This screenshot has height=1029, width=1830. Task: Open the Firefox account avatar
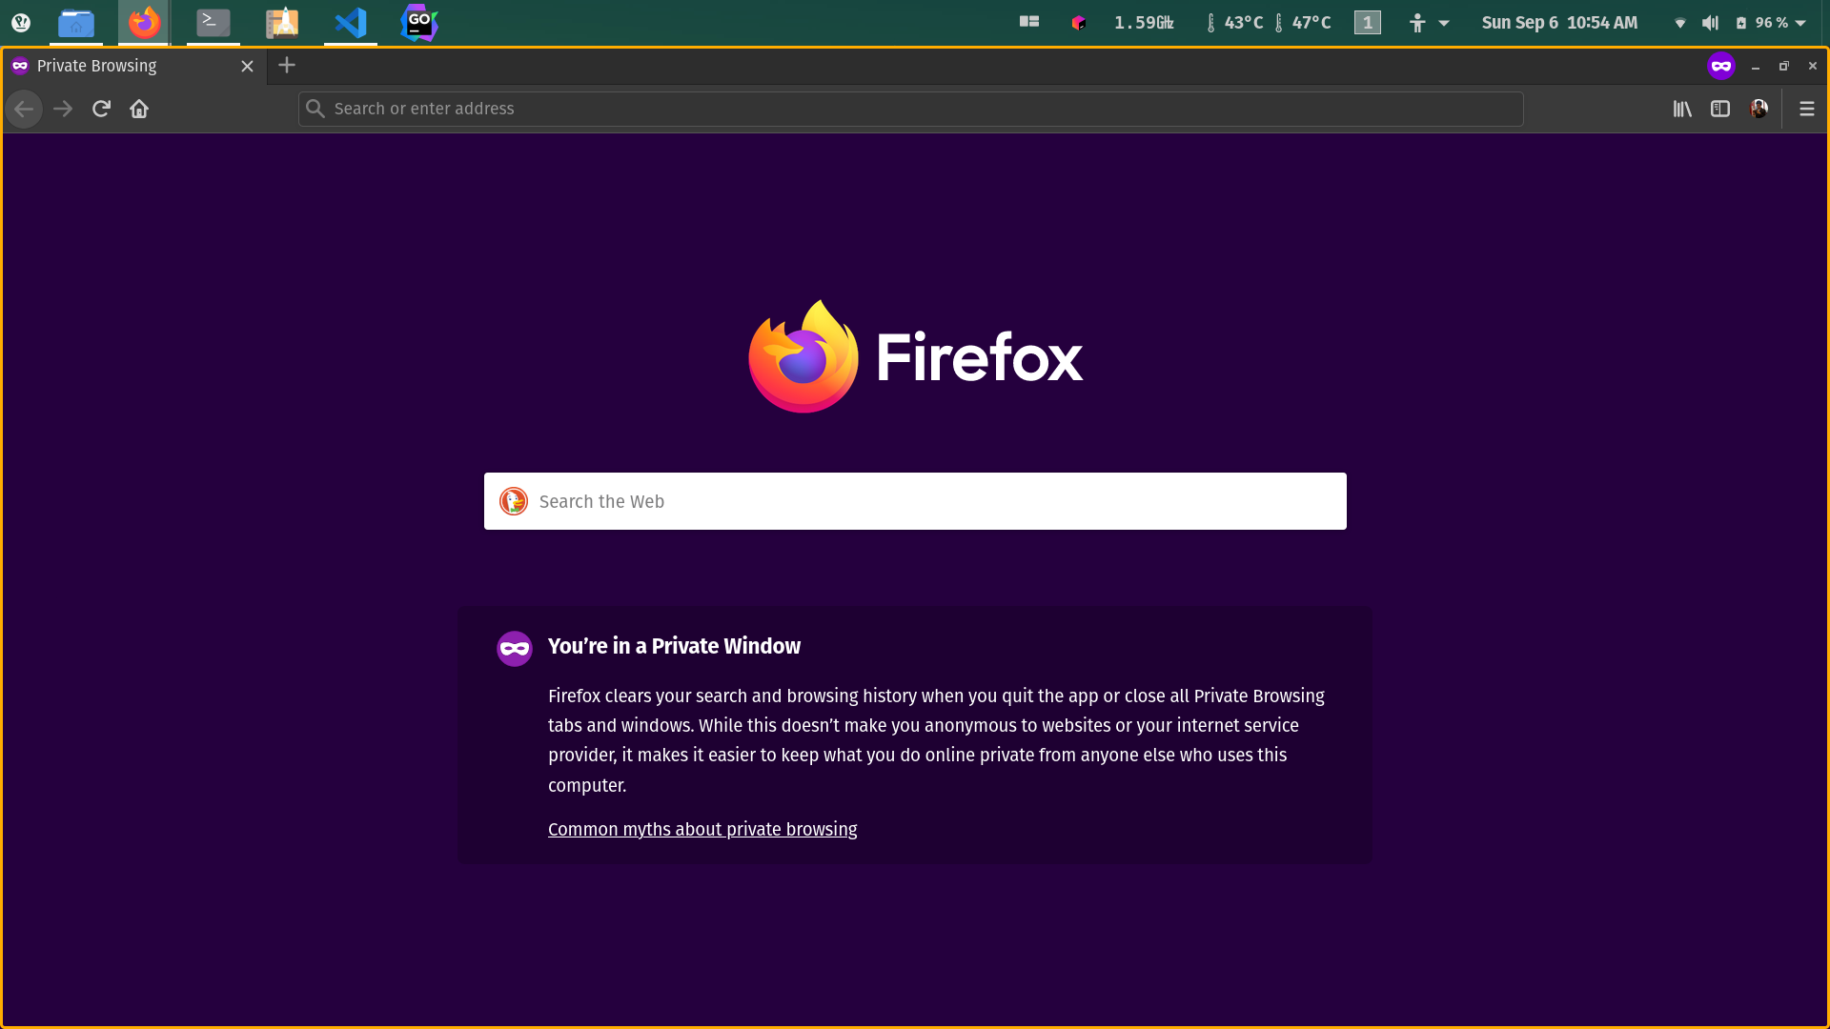tap(1759, 109)
